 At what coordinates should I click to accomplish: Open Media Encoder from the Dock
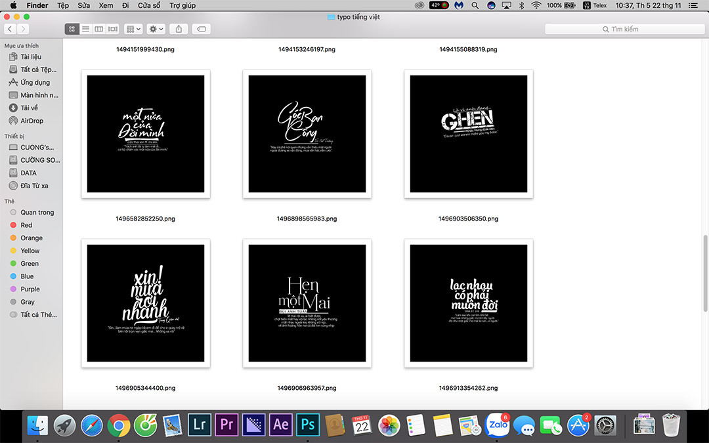click(x=253, y=425)
